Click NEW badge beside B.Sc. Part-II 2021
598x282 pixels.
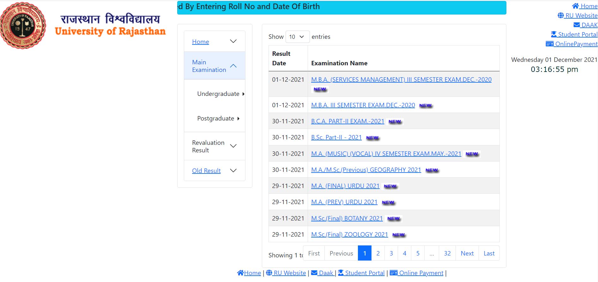[x=372, y=138]
